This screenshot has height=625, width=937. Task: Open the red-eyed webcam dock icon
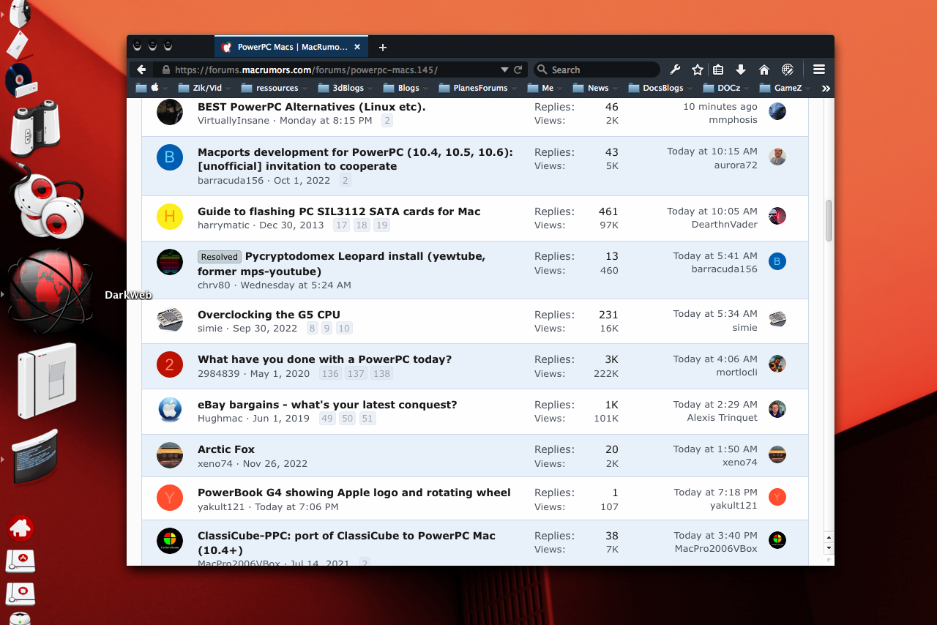[46, 203]
